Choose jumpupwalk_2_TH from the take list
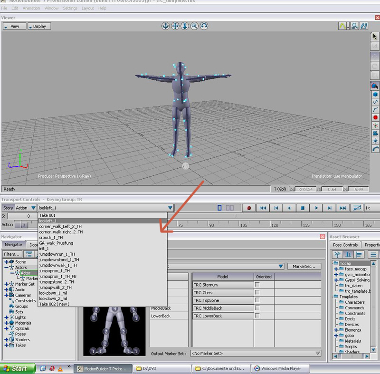This screenshot has height=374, width=380. click(x=56, y=288)
